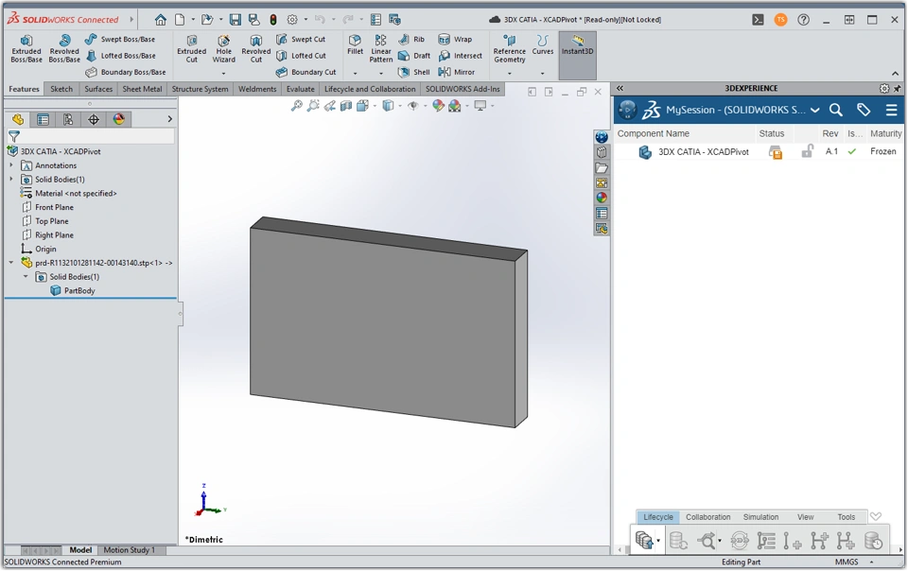Expand more FeatureManager tabs arrow
The image size is (908, 571).
click(x=169, y=119)
